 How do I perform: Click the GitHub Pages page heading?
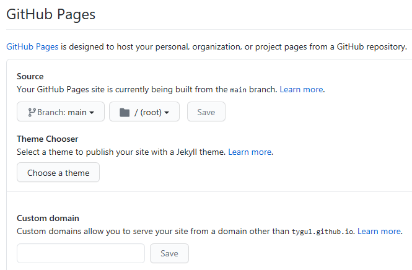pos(51,14)
